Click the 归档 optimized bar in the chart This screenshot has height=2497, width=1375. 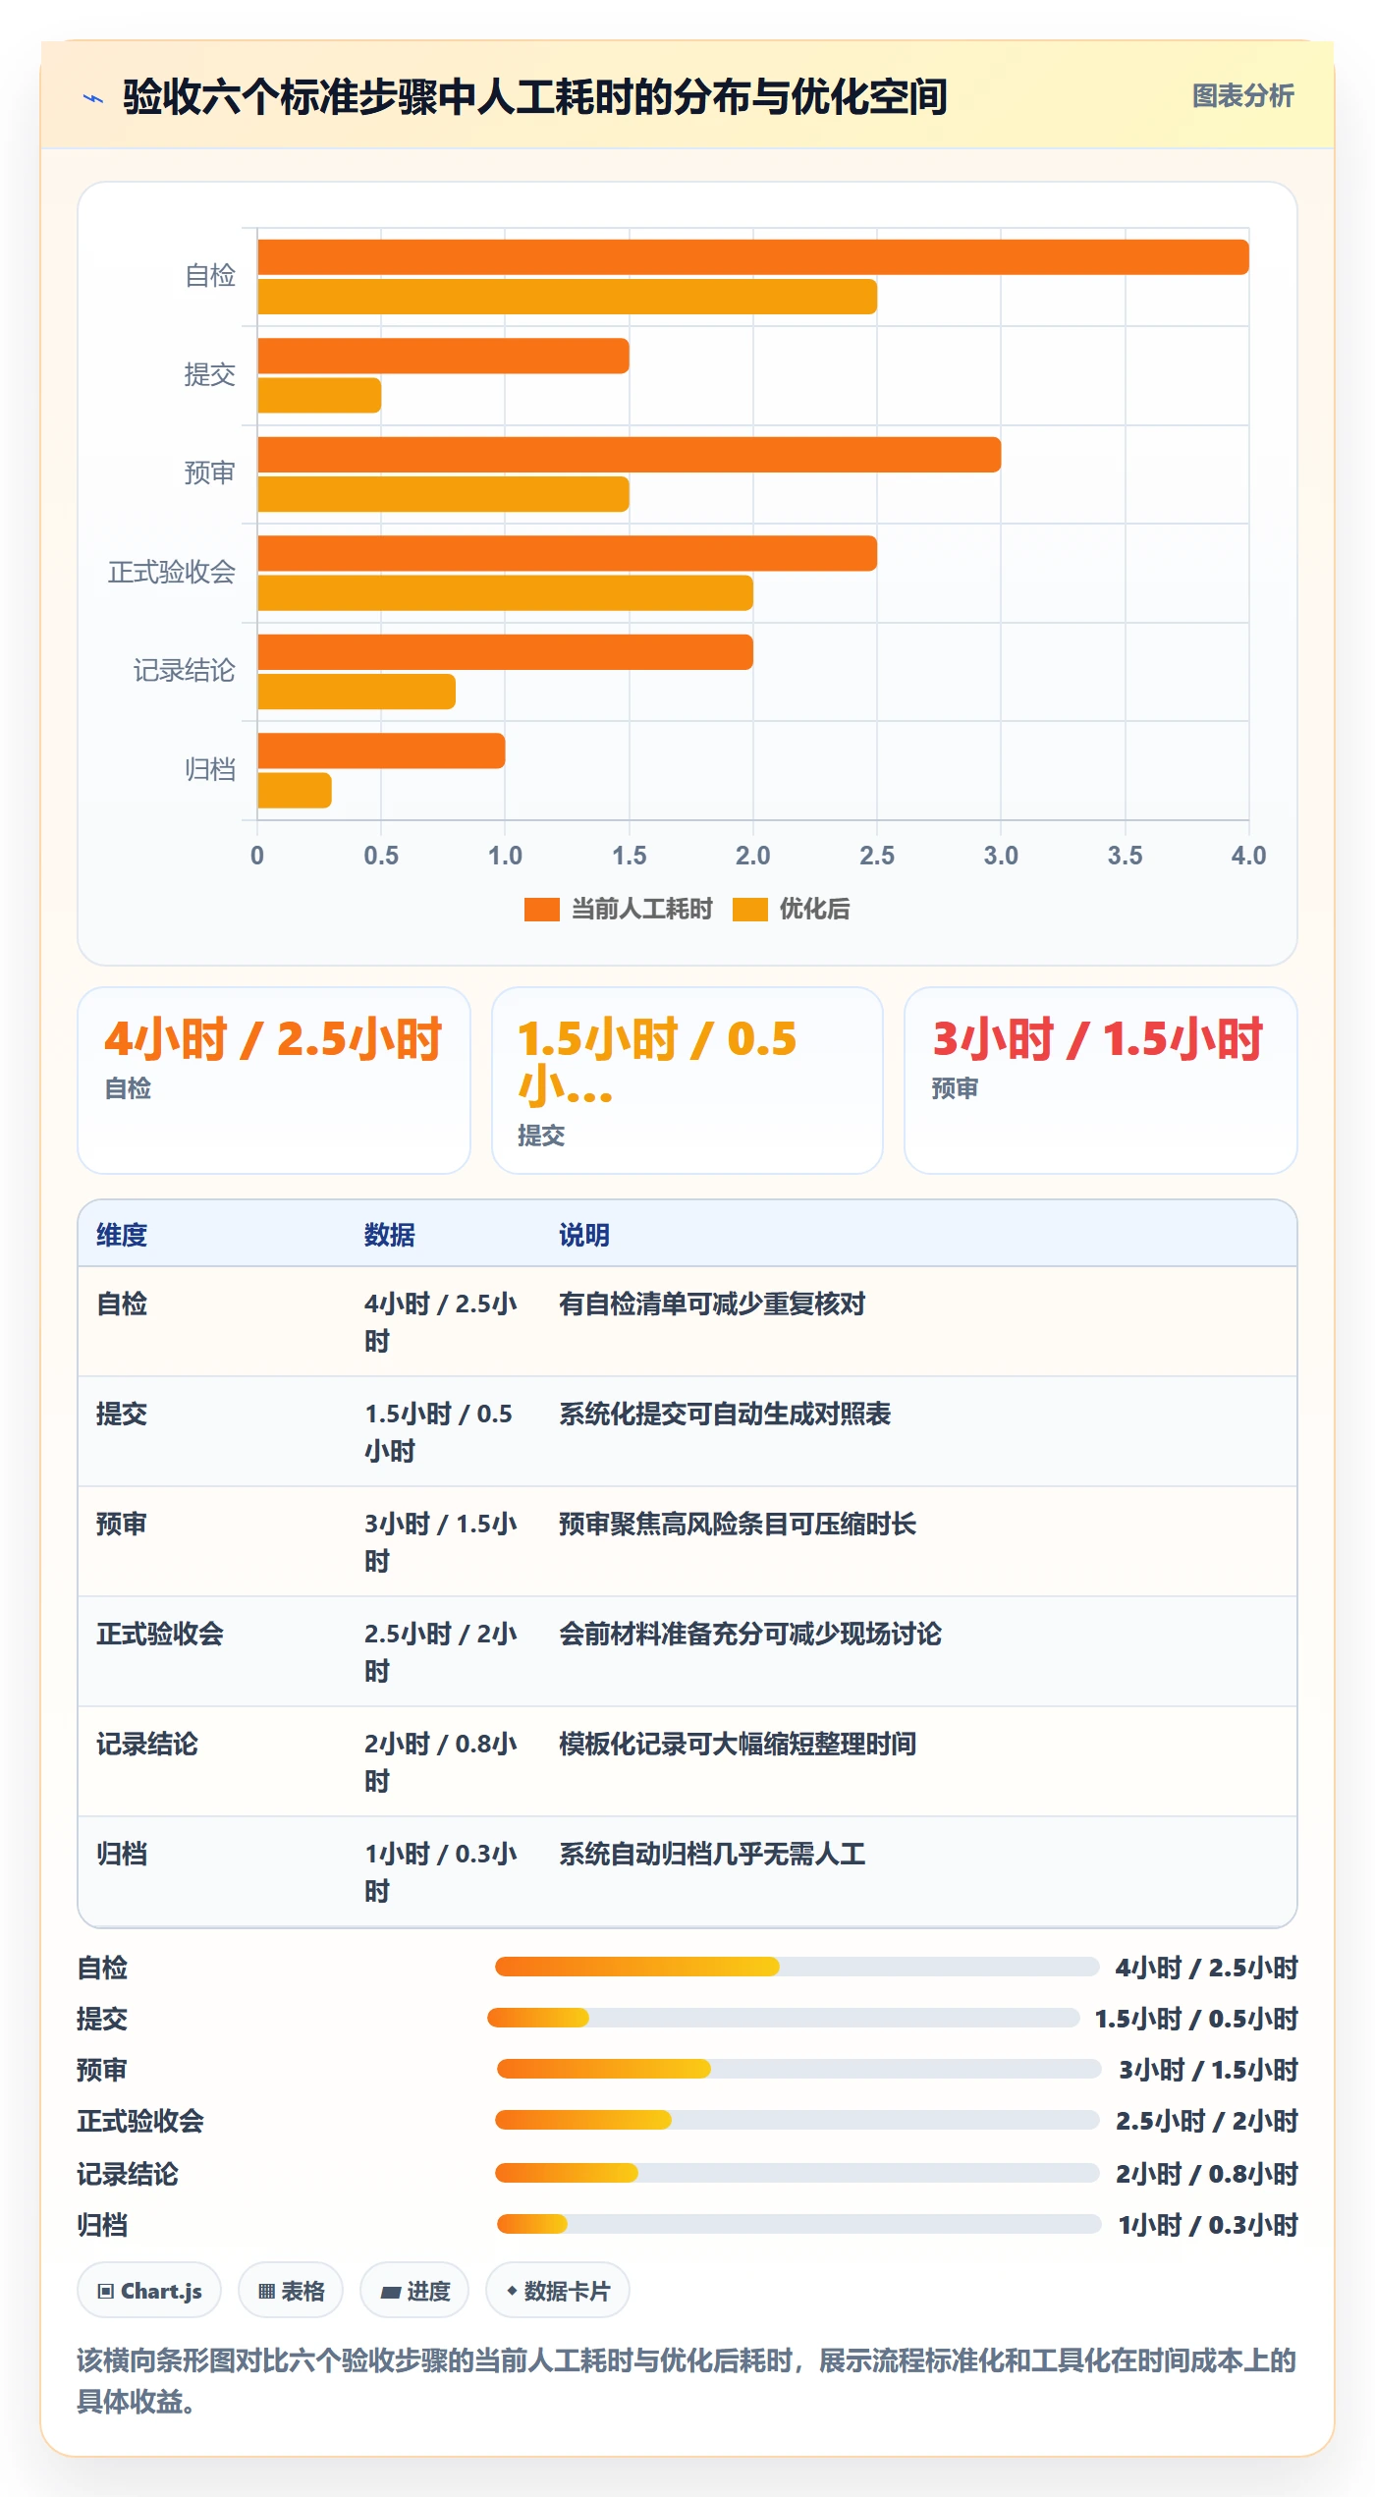pos(295,791)
